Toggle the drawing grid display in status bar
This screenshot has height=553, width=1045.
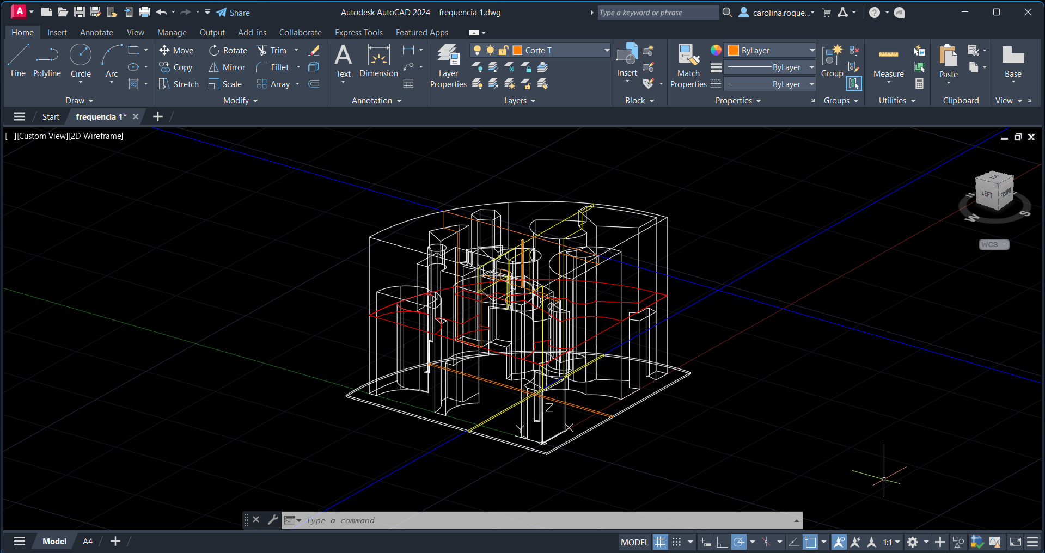(x=660, y=542)
